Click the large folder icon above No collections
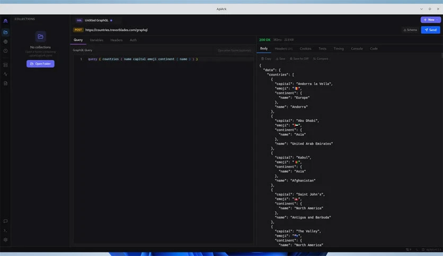The image size is (443, 256). (40, 36)
